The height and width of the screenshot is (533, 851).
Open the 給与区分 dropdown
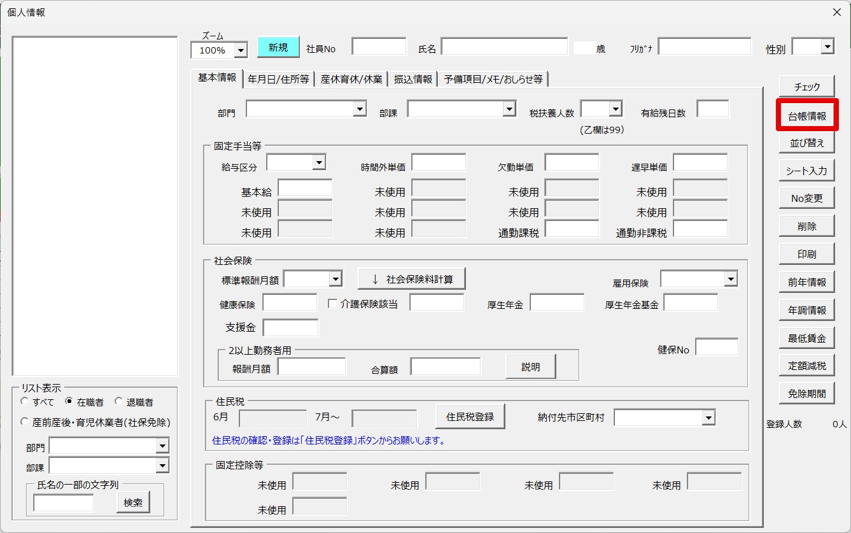tap(319, 163)
